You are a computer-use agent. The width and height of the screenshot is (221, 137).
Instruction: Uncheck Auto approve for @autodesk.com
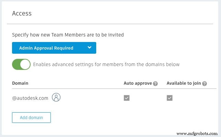pos(126,98)
